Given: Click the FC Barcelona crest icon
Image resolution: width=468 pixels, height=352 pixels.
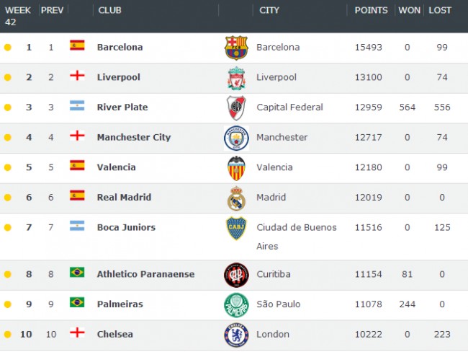Looking at the screenshot, I should [236, 48].
